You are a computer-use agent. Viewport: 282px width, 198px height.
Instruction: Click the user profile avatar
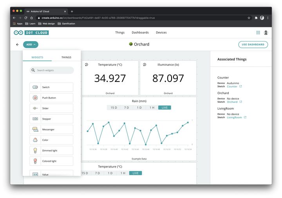pyautogui.click(x=266, y=33)
